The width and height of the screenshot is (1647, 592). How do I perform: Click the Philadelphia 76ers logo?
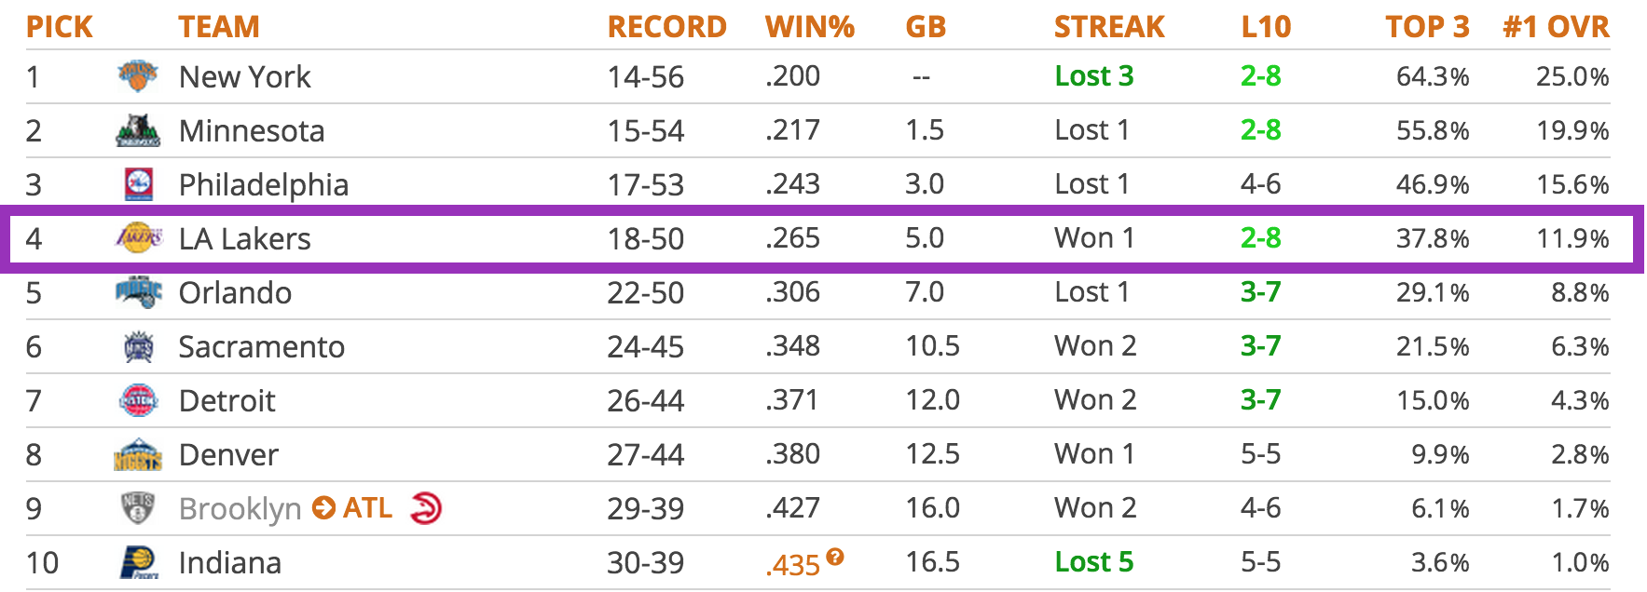138,184
